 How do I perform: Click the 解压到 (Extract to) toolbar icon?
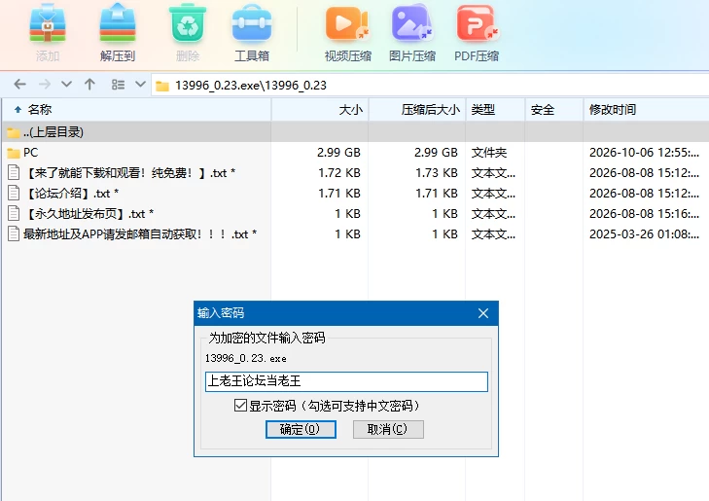pyautogui.click(x=118, y=23)
